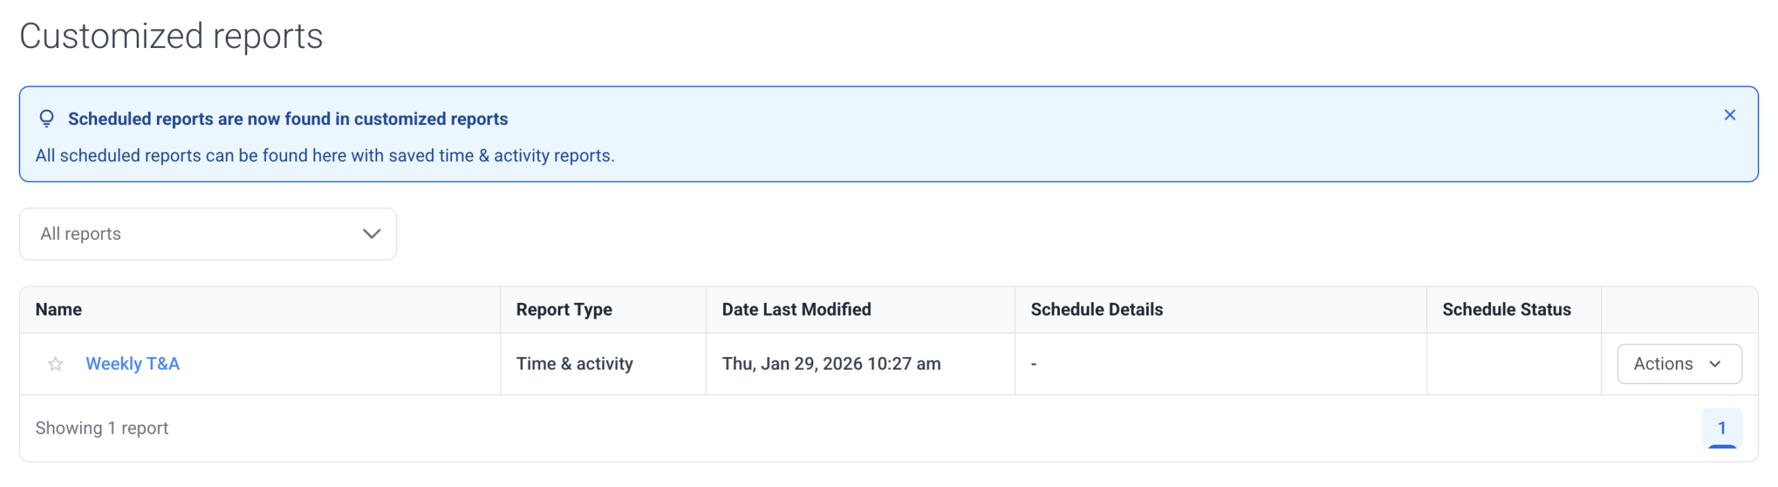Click the Thu, Jan 29, 2026 date cell
The width and height of the screenshot is (1778, 487).
tap(831, 364)
